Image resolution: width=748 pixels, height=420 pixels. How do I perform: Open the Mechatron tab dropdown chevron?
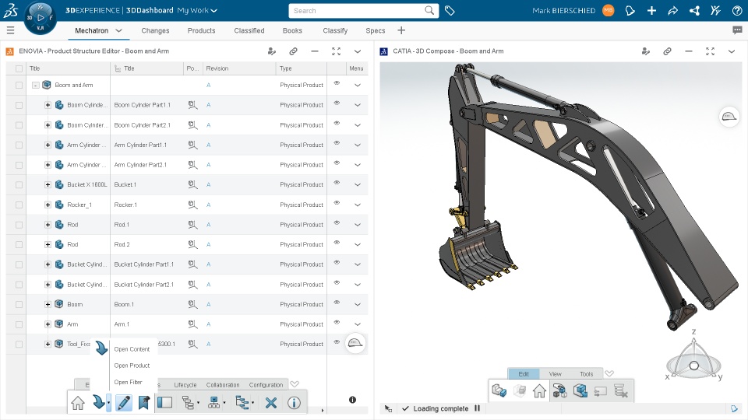(118, 30)
